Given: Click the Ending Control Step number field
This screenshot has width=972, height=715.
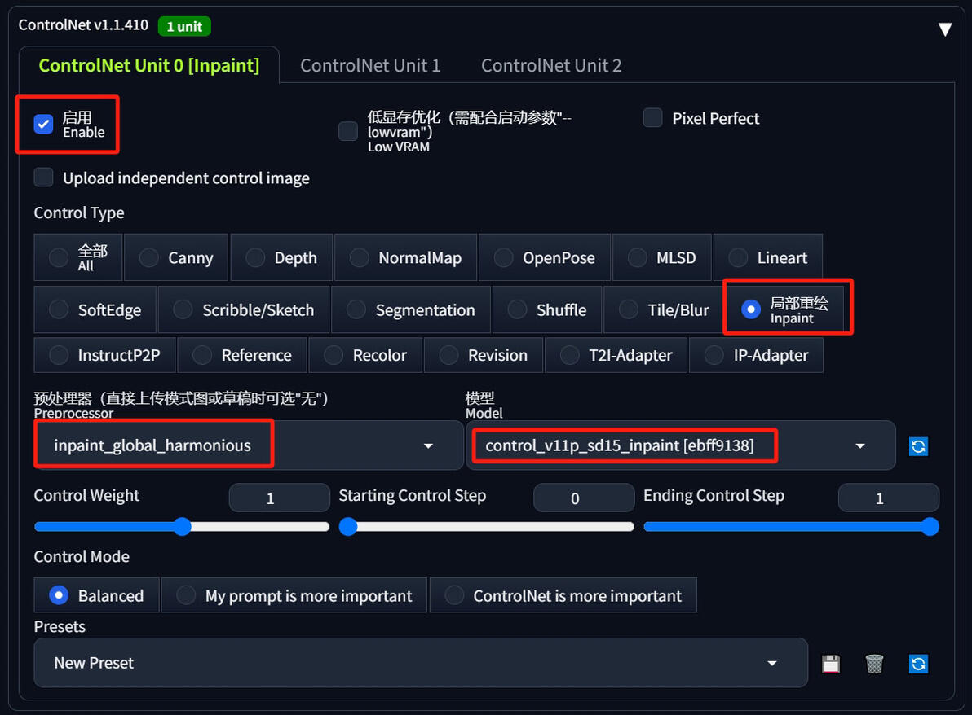Looking at the screenshot, I should point(888,498).
